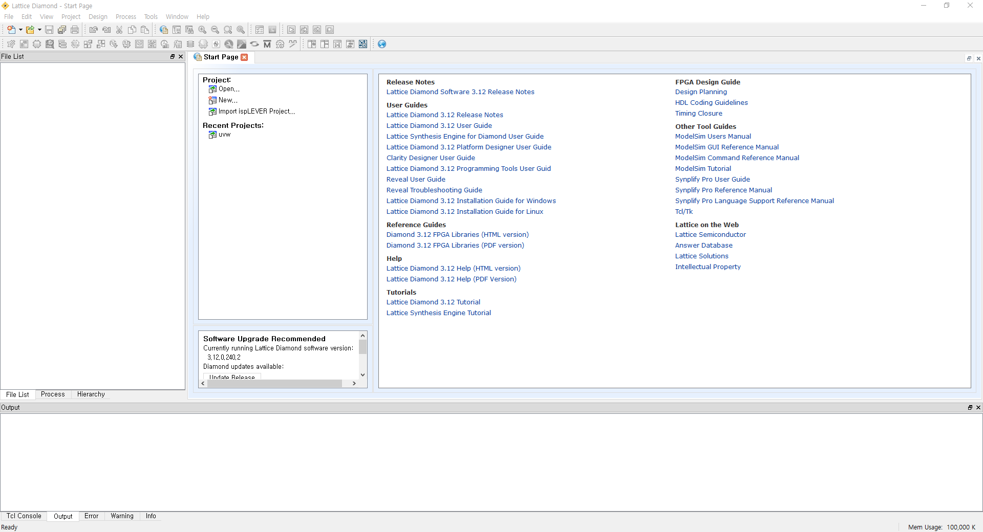Screen dimensions: 983x532
Task: Open the Tools menu
Action: coord(151,17)
